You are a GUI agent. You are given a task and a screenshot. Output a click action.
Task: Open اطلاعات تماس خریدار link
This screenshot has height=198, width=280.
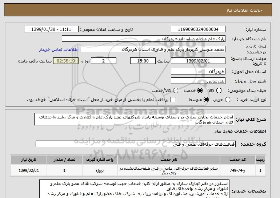coord(59,49)
